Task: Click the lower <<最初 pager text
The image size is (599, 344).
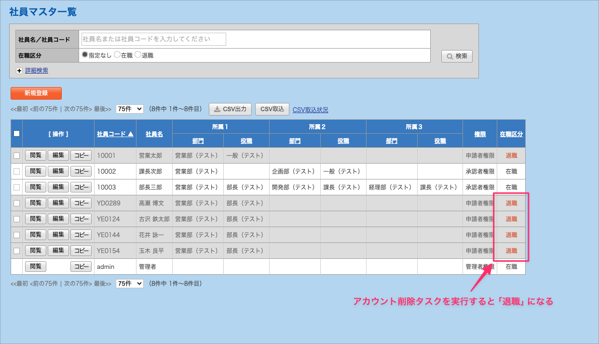Action: click(19, 284)
